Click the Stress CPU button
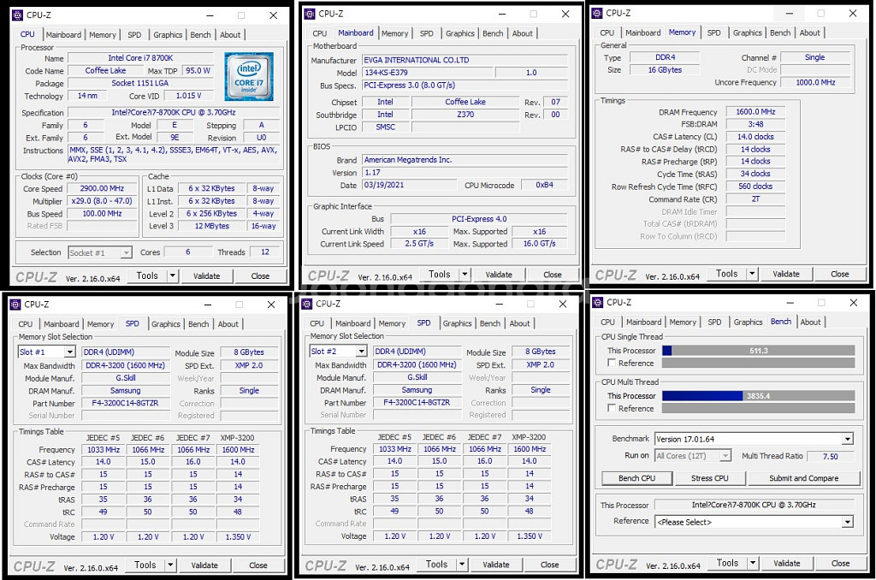This screenshot has width=876, height=580. click(709, 478)
